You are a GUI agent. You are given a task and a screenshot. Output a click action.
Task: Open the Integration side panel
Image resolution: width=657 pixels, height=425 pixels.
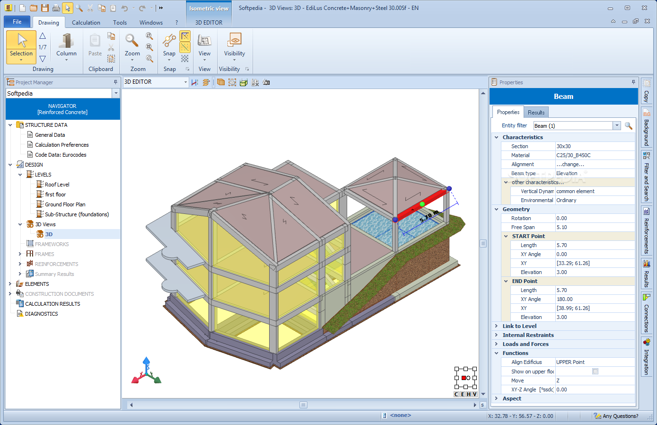pos(646,356)
